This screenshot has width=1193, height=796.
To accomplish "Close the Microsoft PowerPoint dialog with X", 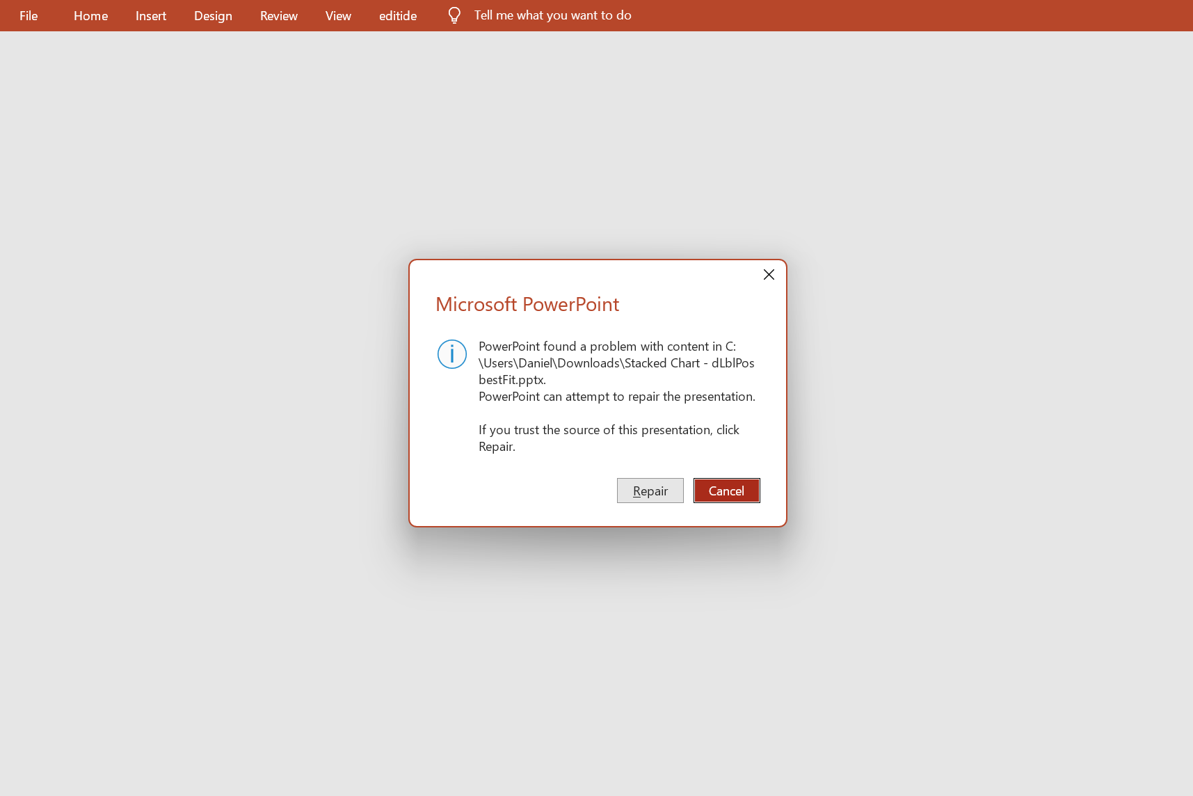I will click(769, 275).
